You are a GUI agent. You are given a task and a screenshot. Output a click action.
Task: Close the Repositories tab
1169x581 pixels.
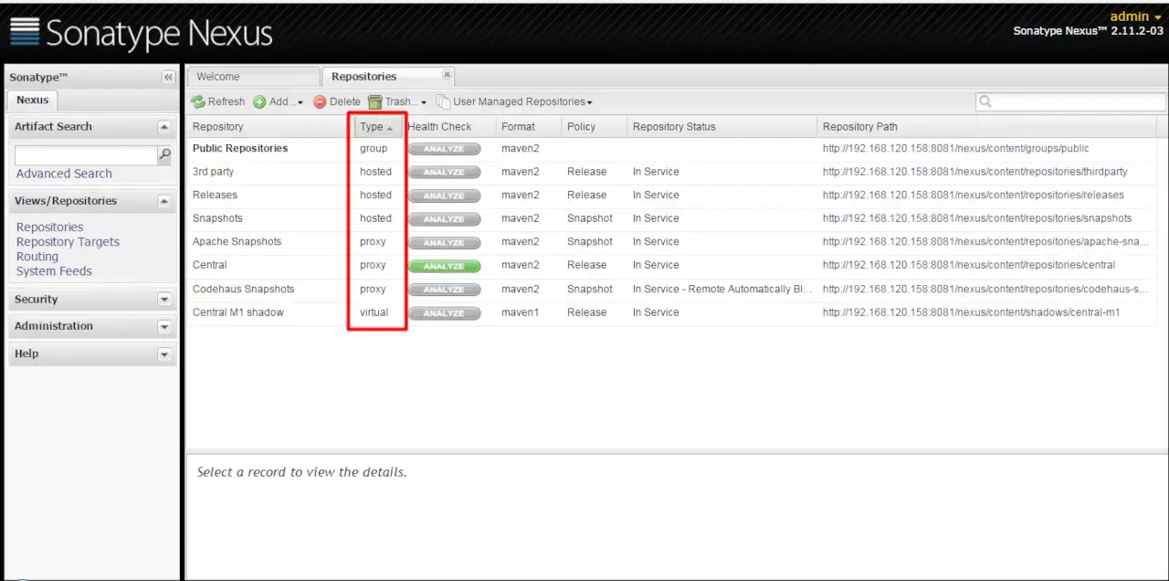pos(447,75)
